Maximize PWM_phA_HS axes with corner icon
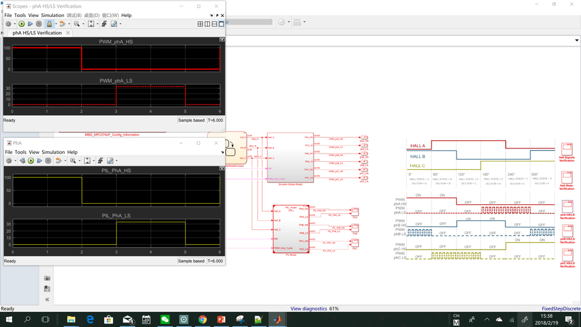The width and height of the screenshot is (581, 327). click(x=222, y=40)
